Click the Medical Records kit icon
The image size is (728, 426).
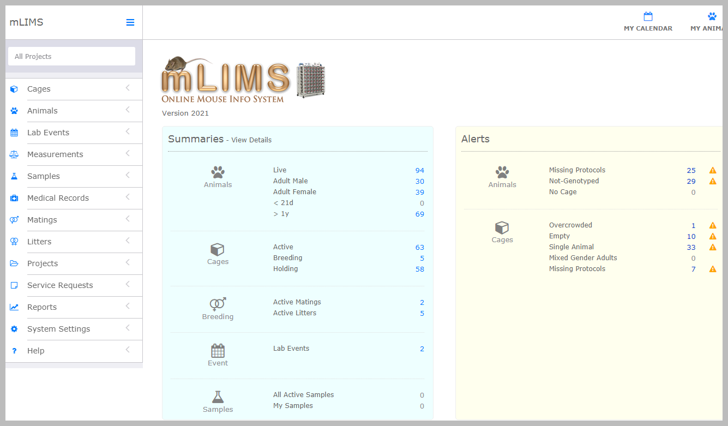point(14,198)
